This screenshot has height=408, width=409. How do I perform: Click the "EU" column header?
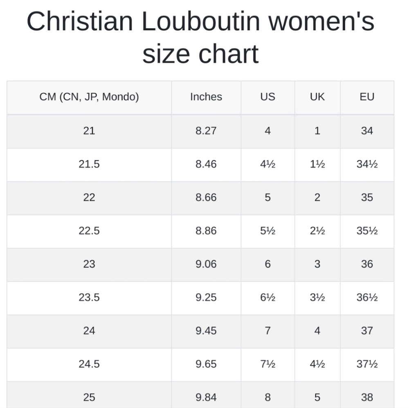(x=367, y=97)
